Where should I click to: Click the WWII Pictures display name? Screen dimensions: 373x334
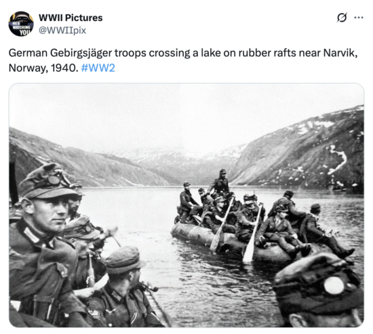[x=71, y=18]
